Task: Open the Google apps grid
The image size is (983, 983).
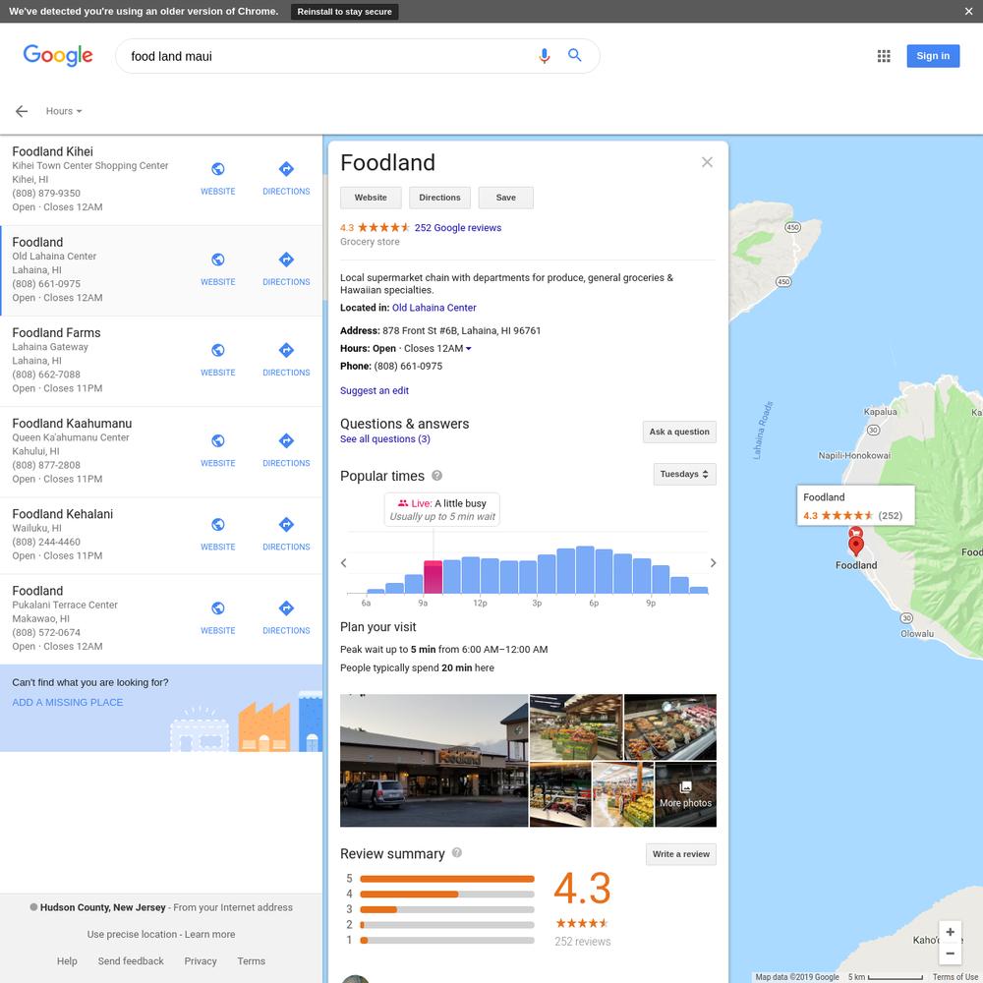Action: click(884, 56)
